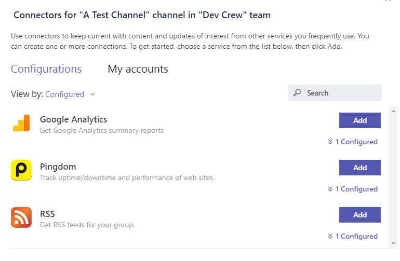Switch to the Configurations tab

[x=46, y=69]
